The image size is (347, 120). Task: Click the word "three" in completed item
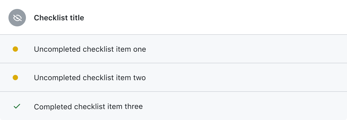(x=134, y=107)
